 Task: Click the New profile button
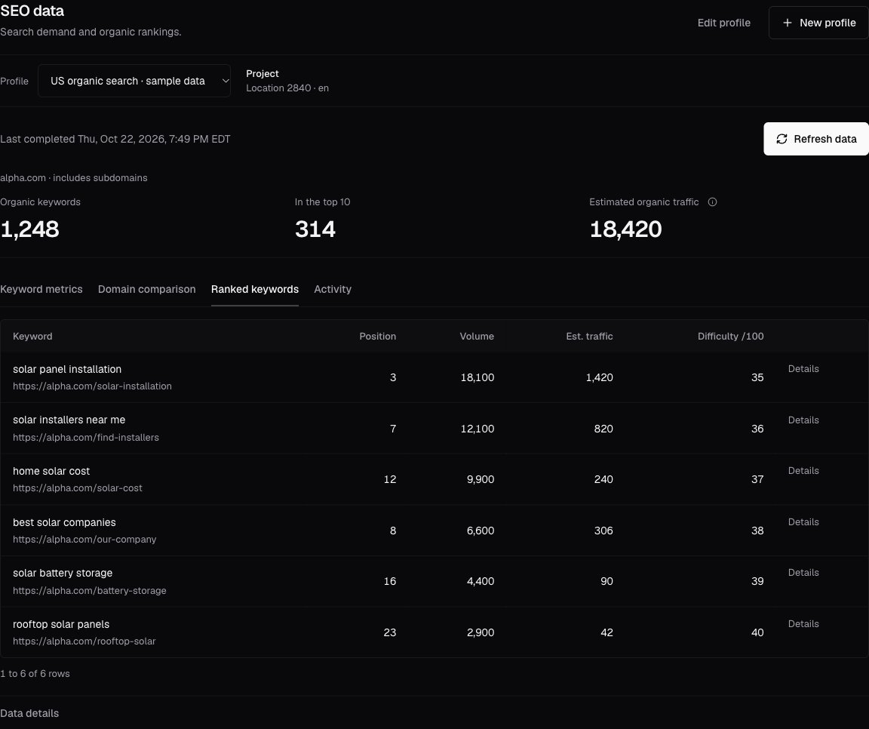tap(818, 23)
